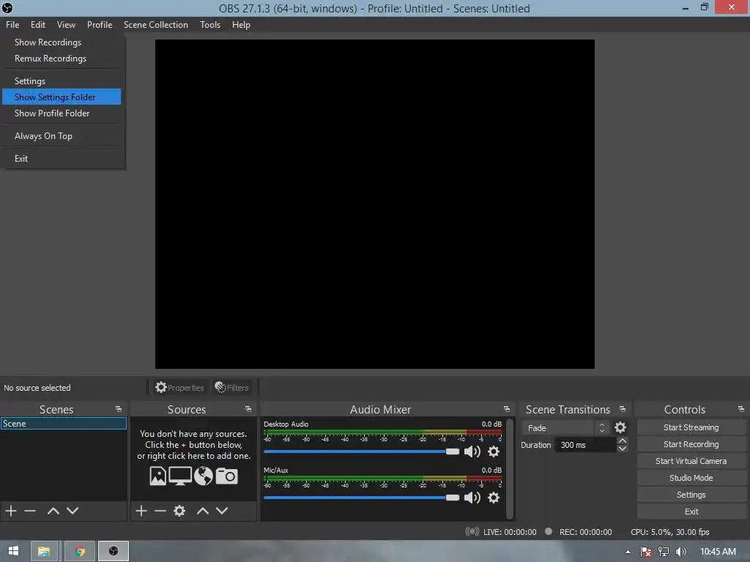The height and width of the screenshot is (562, 750).
Task: Click the image source icon
Action: pyautogui.click(x=158, y=476)
